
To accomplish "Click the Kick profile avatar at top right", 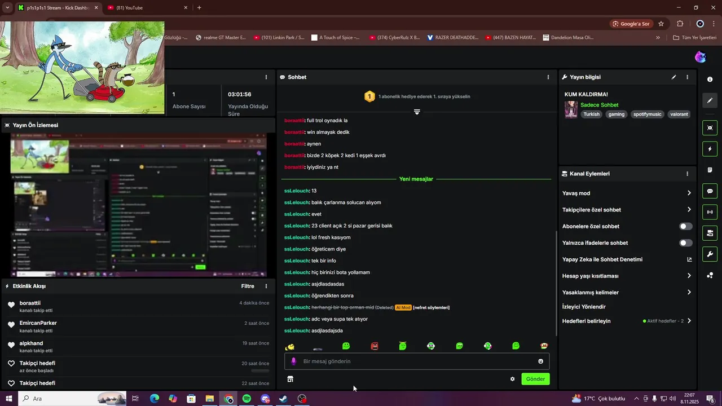I will [700, 57].
